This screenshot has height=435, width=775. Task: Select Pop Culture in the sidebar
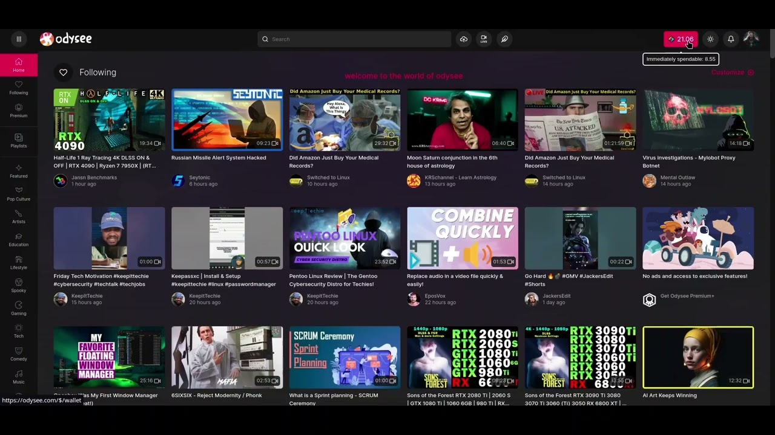coord(19,194)
